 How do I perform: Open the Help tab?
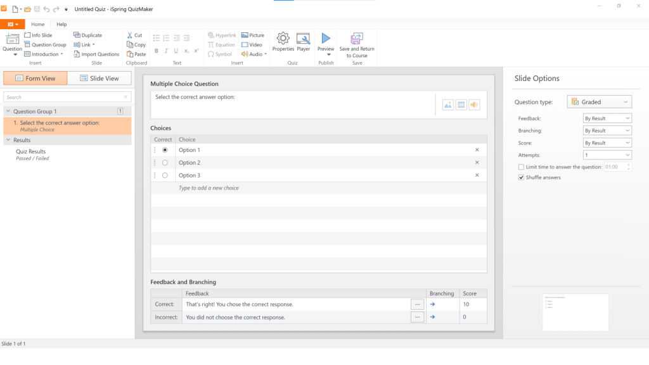tap(61, 24)
